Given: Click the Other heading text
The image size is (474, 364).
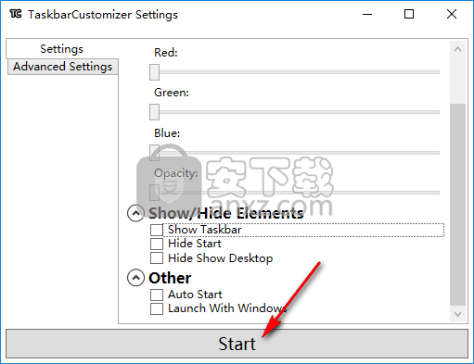Looking at the screenshot, I should click(170, 278).
